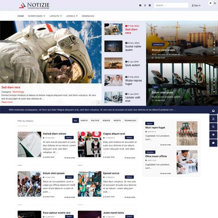Open the 'Justo nonel tates' article title
218x218 pixels.
pos(114,213)
